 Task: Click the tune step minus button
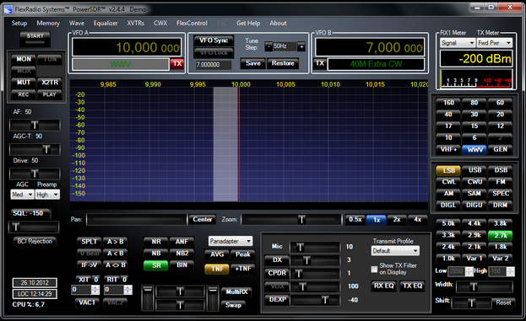click(268, 46)
